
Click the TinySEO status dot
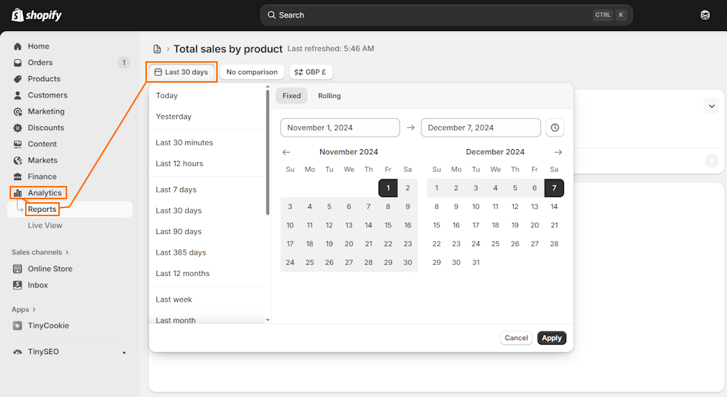[x=124, y=353]
